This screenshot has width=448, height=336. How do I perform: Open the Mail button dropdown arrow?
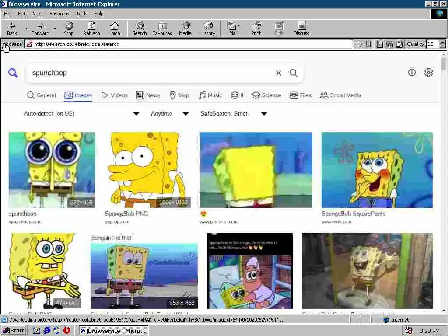pos(239,26)
